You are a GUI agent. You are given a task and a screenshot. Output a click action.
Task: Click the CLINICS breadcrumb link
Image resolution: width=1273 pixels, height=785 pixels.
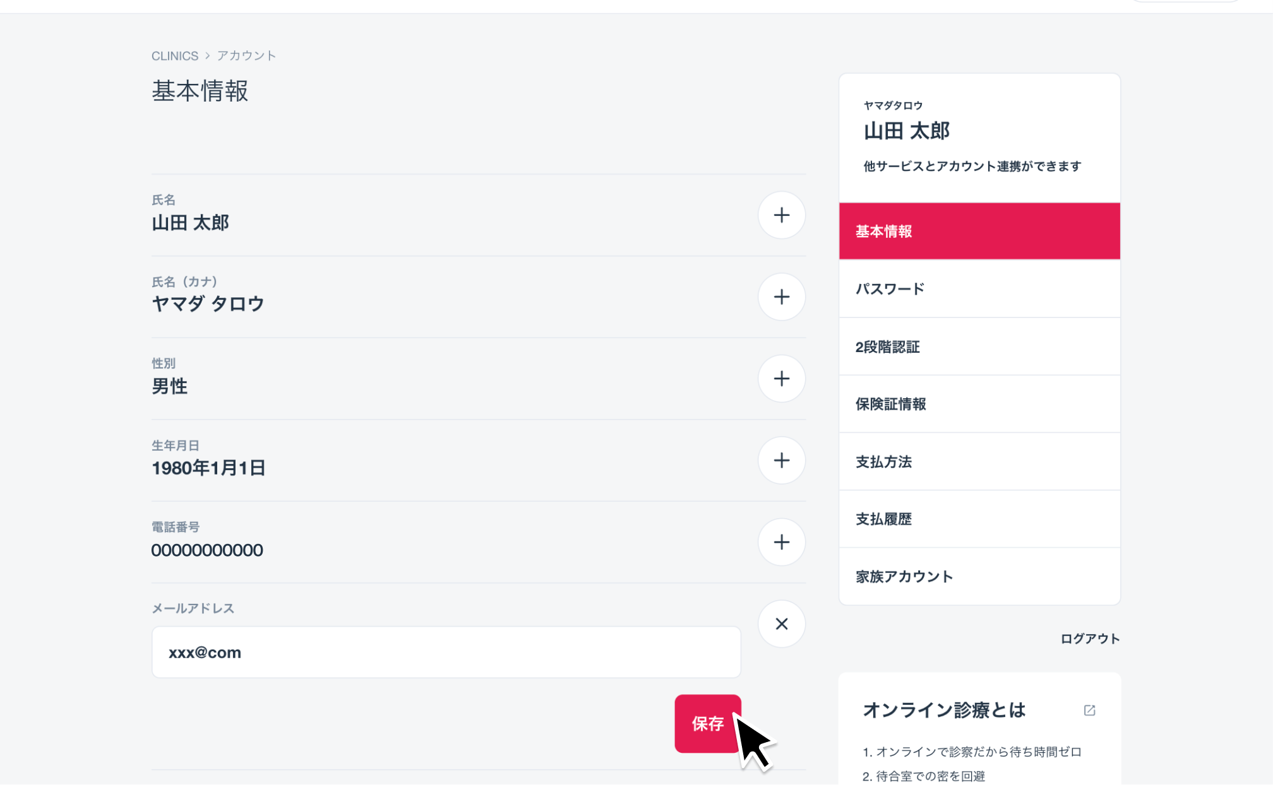pos(175,56)
